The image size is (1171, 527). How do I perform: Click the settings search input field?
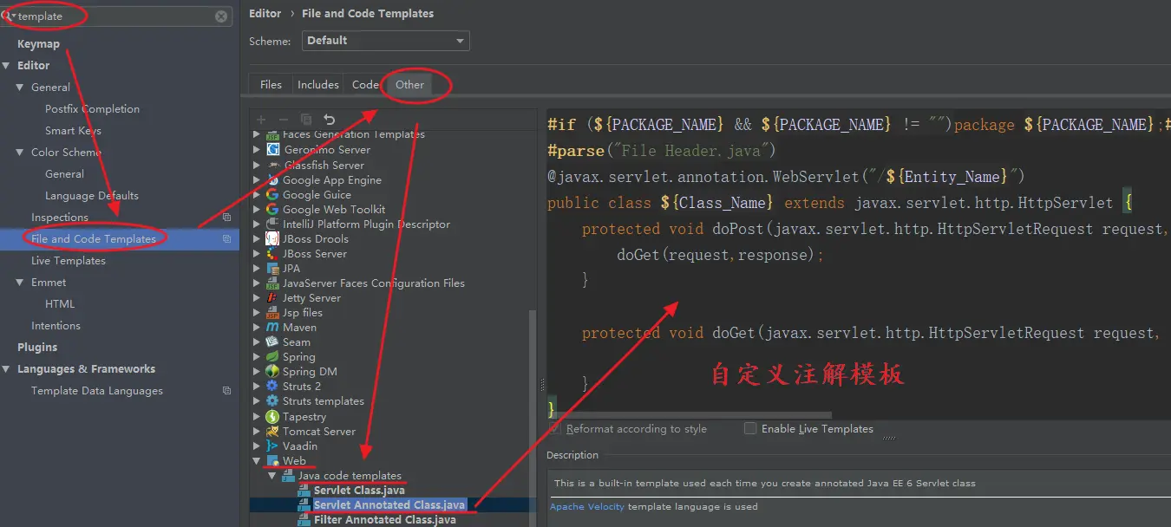tap(115, 16)
